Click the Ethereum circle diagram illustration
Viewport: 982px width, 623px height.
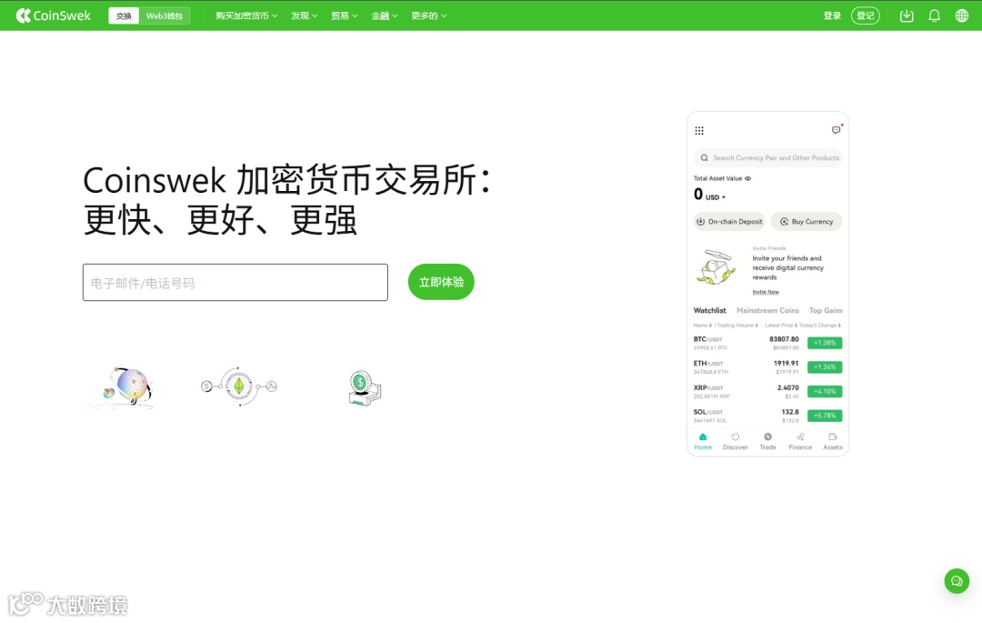[x=238, y=387]
